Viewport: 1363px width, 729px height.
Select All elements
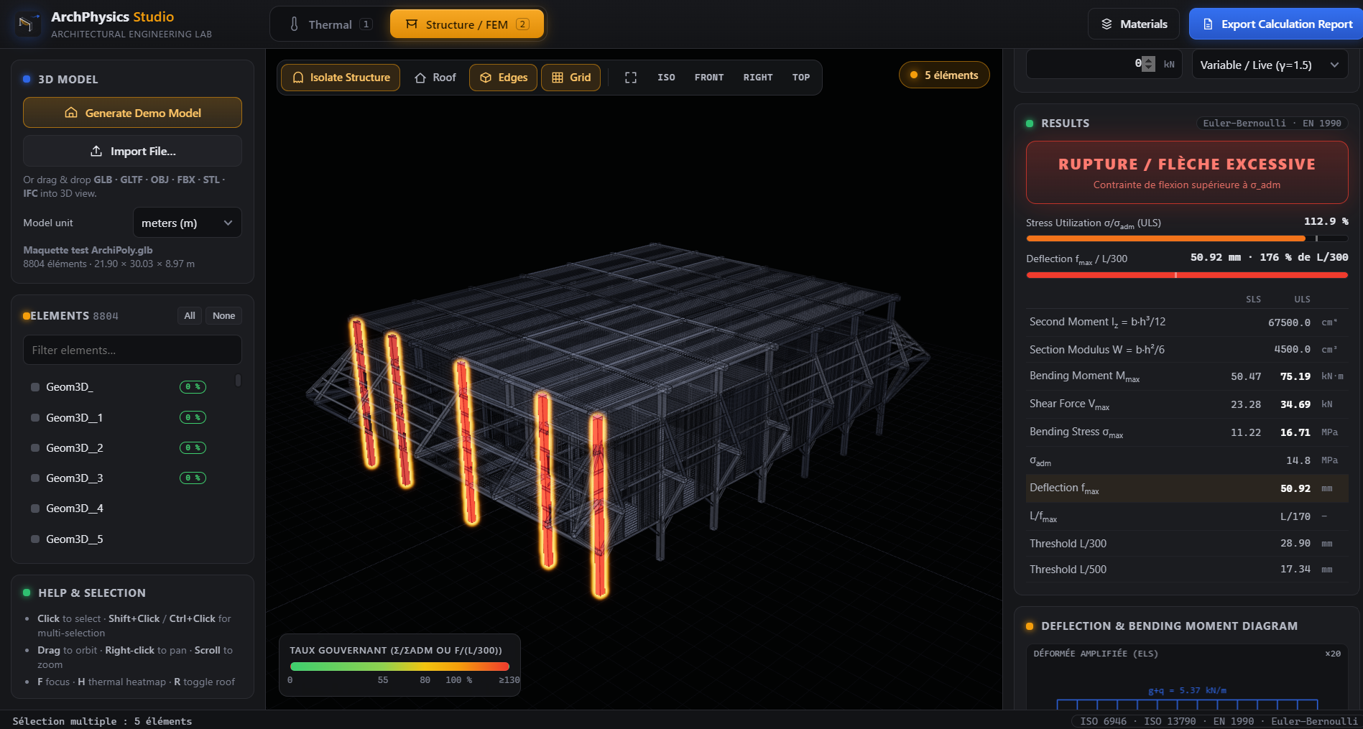coord(190,316)
